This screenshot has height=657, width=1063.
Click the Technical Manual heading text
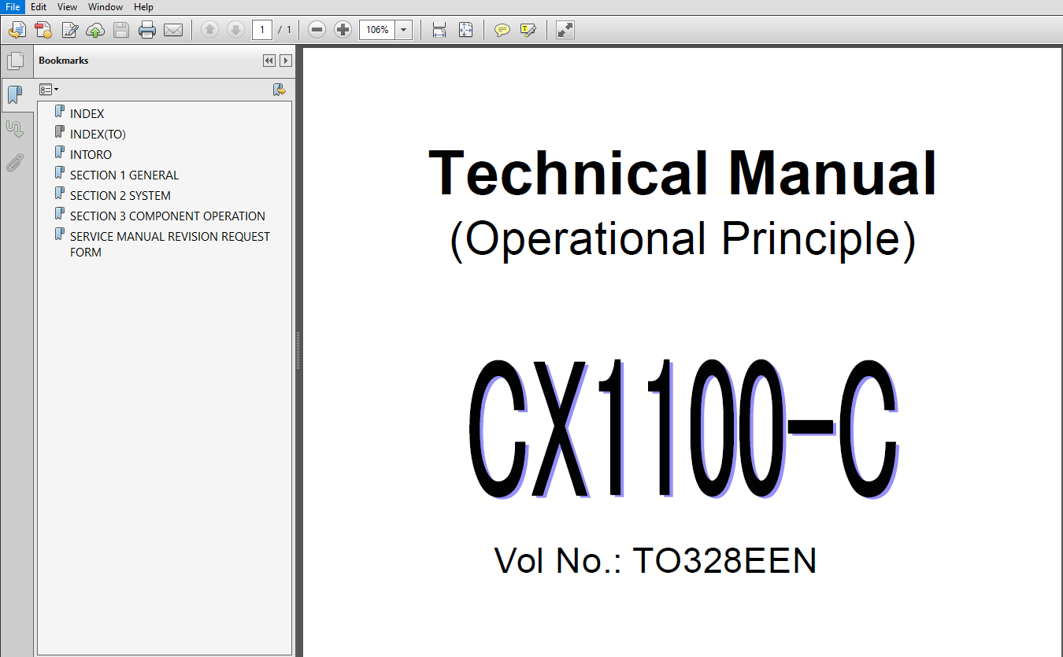(x=683, y=173)
